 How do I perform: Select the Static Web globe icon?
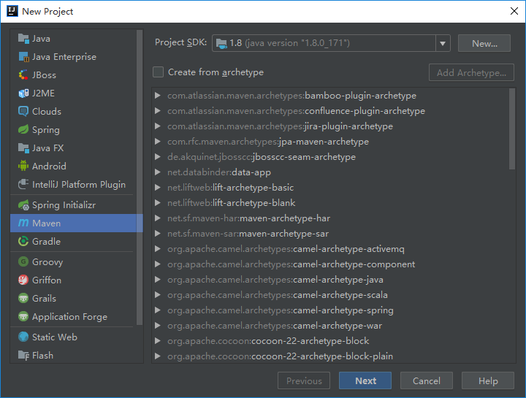point(23,337)
